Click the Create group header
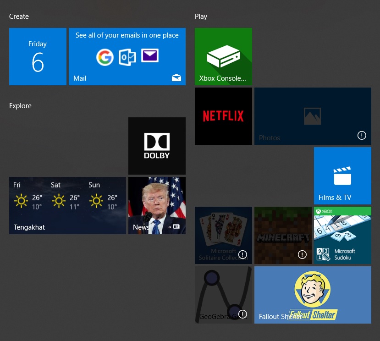 (19, 16)
